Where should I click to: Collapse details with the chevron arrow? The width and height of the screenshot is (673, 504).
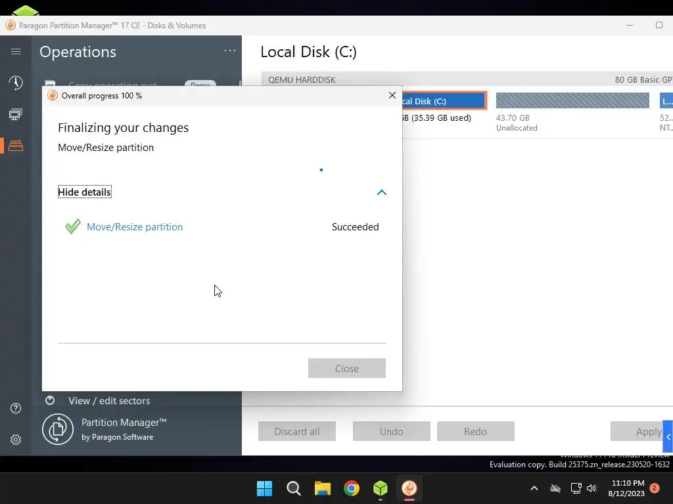point(382,192)
